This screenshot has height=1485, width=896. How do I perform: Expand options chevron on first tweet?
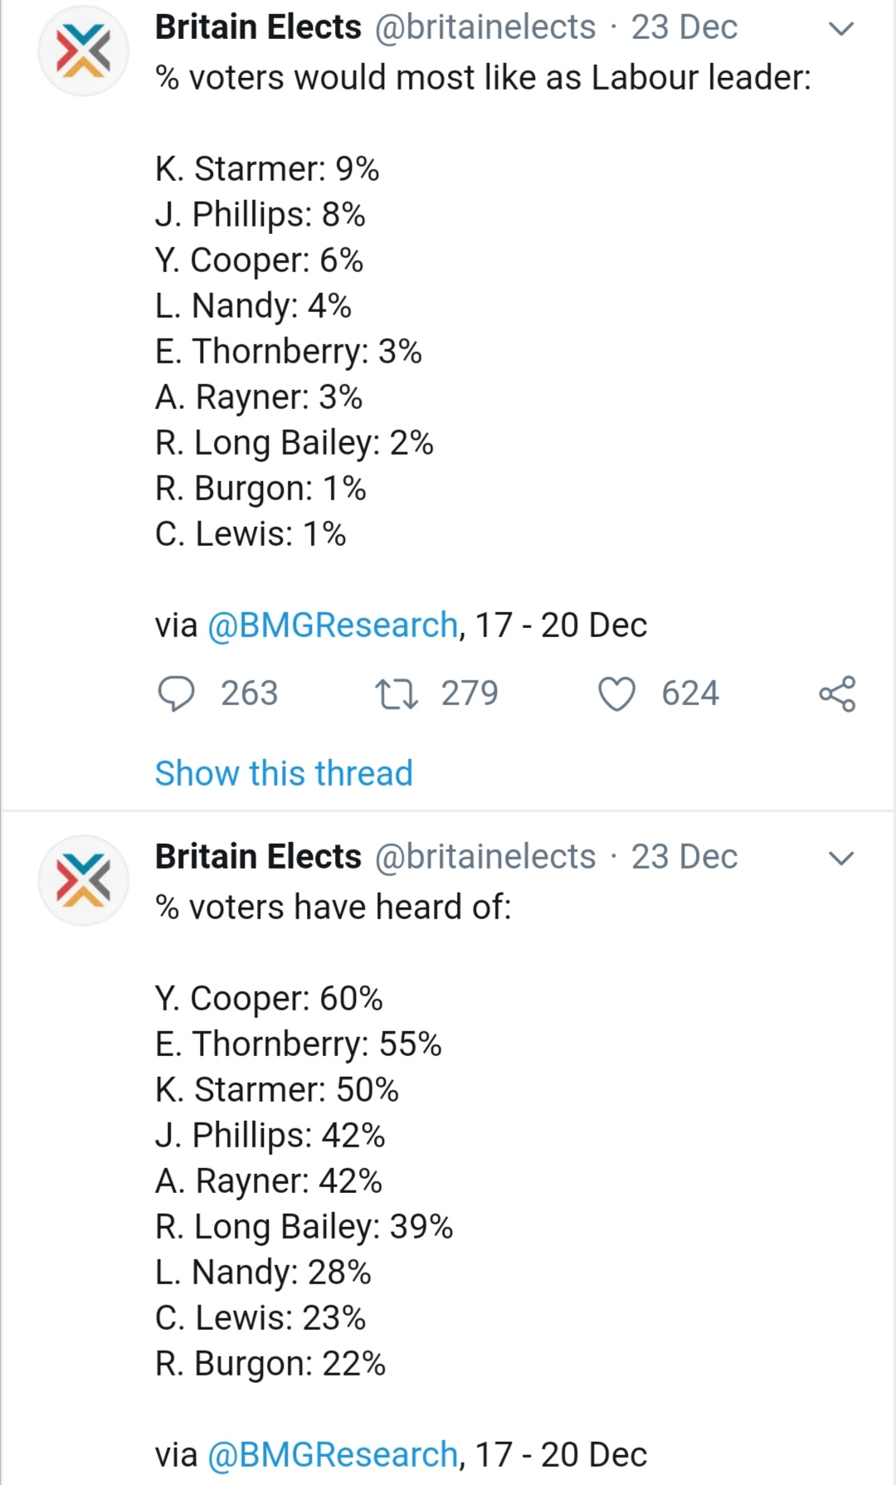point(841,29)
